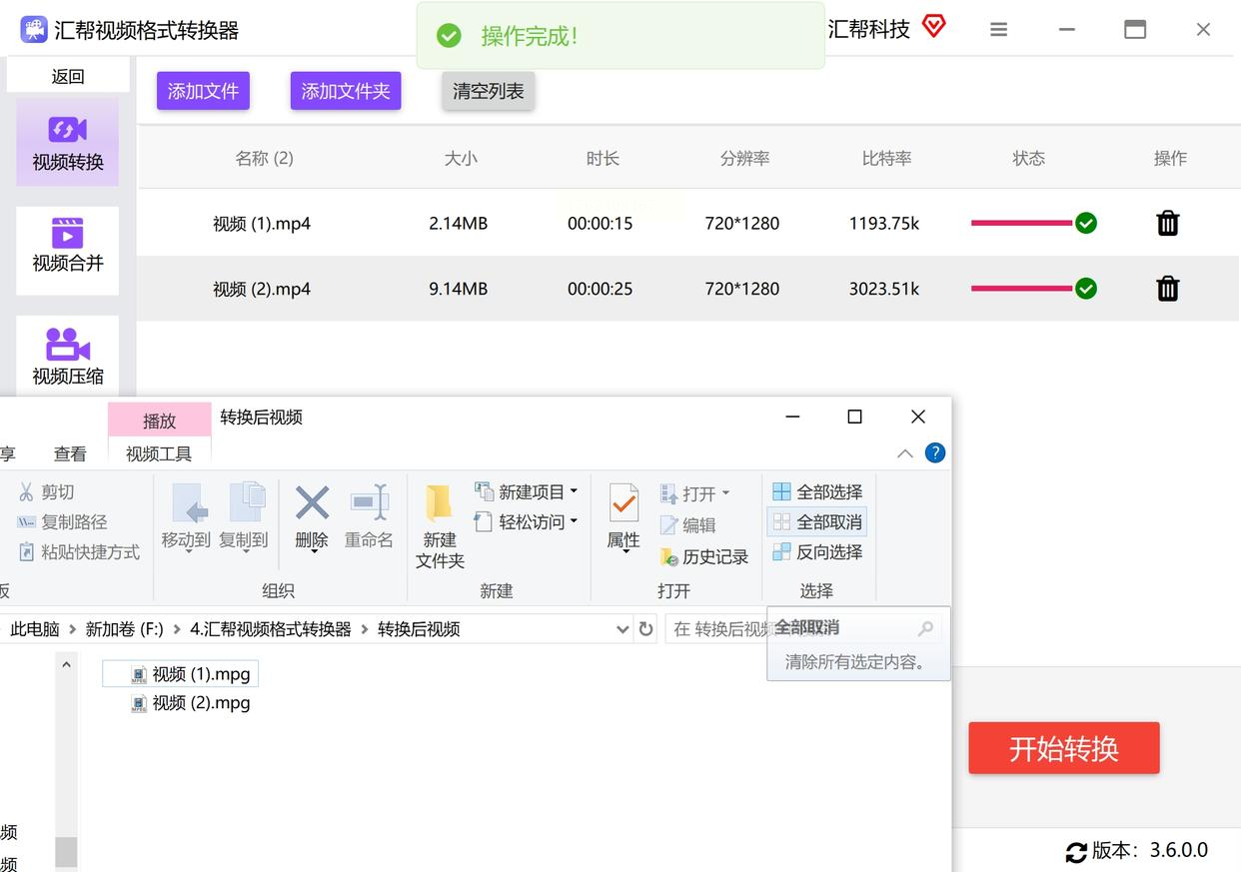Open the hamburger menu in title bar

click(998, 30)
